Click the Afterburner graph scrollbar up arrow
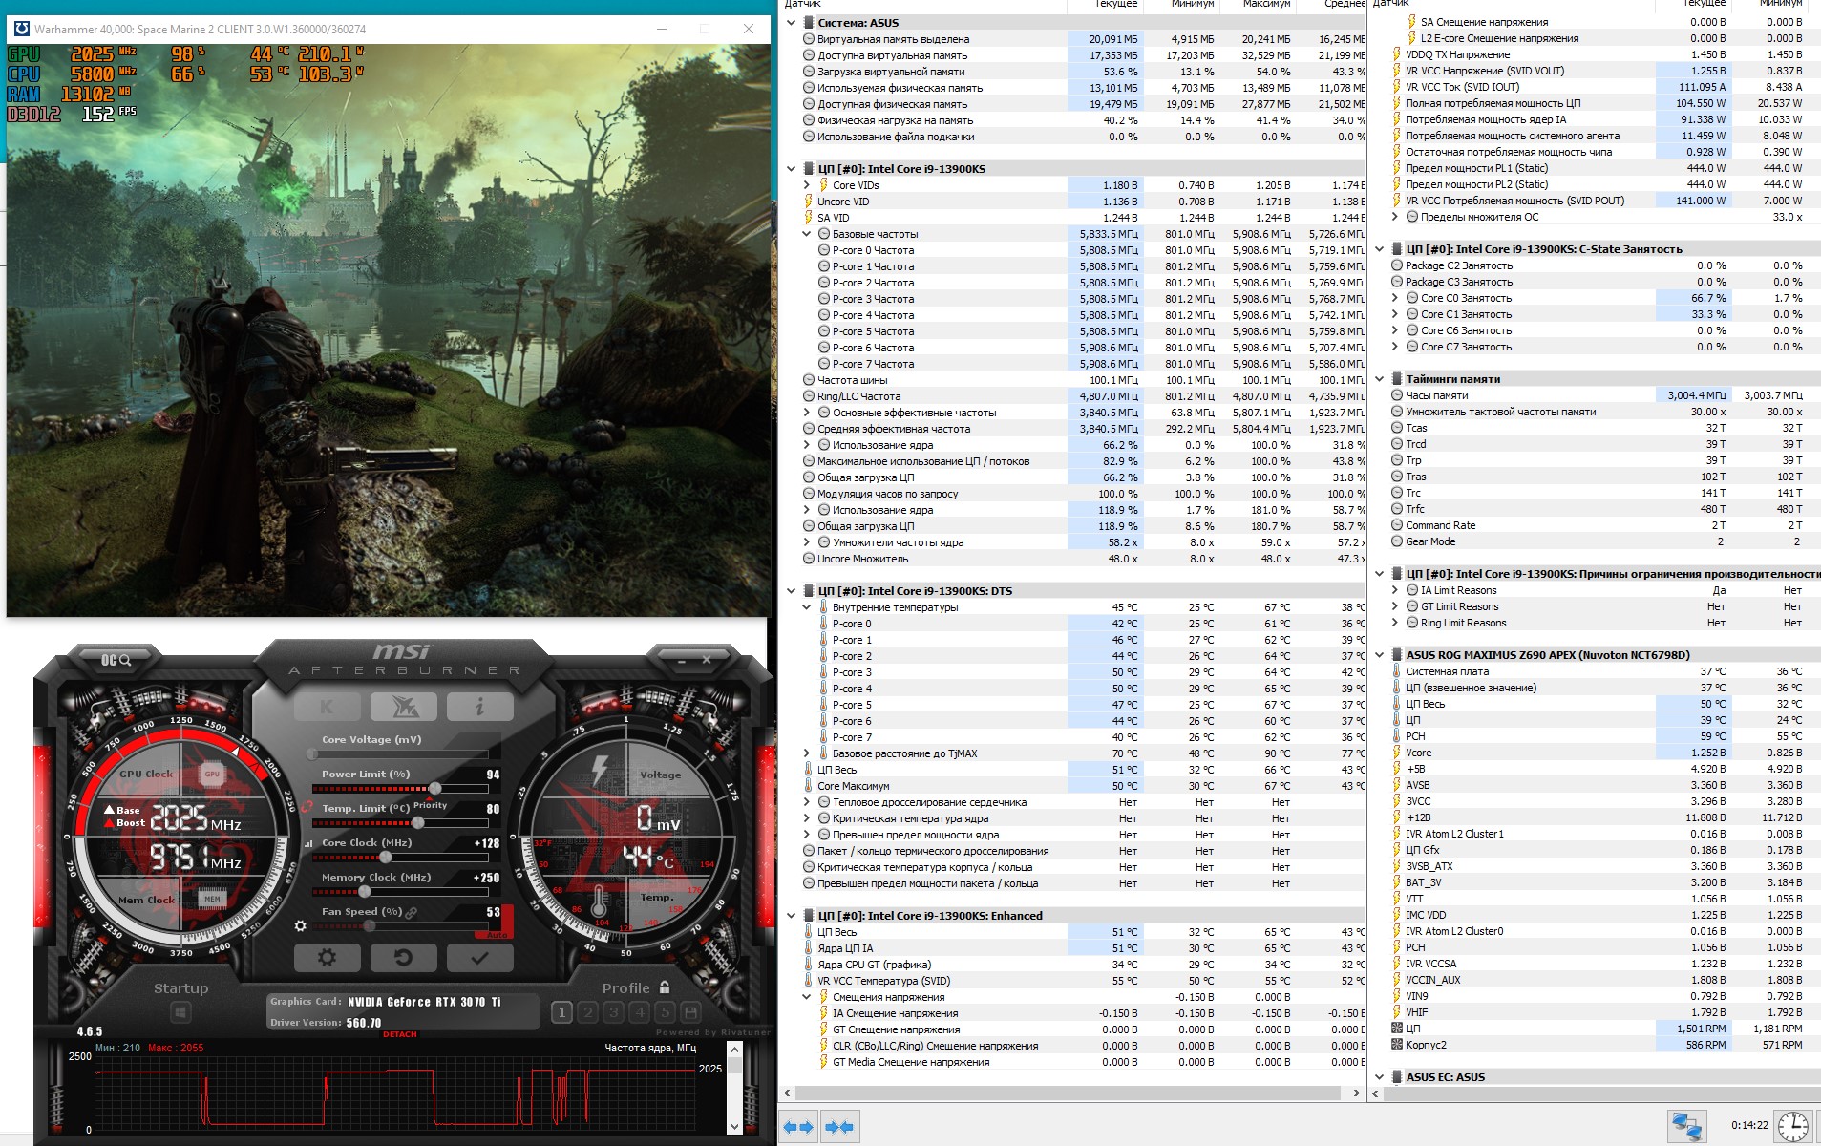The width and height of the screenshot is (1821, 1146). [734, 1050]
